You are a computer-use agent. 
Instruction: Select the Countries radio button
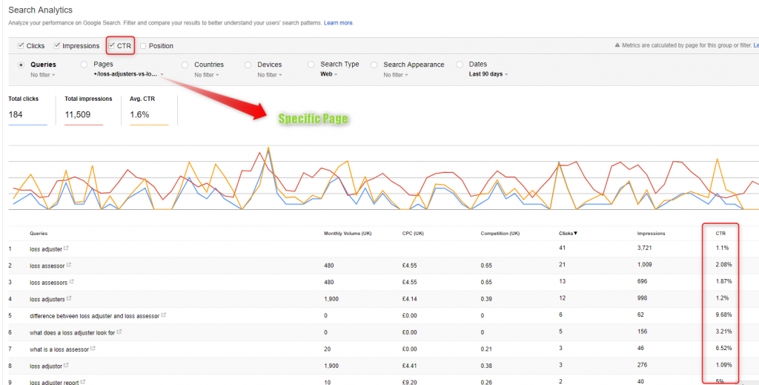click(x=185, y=65)
